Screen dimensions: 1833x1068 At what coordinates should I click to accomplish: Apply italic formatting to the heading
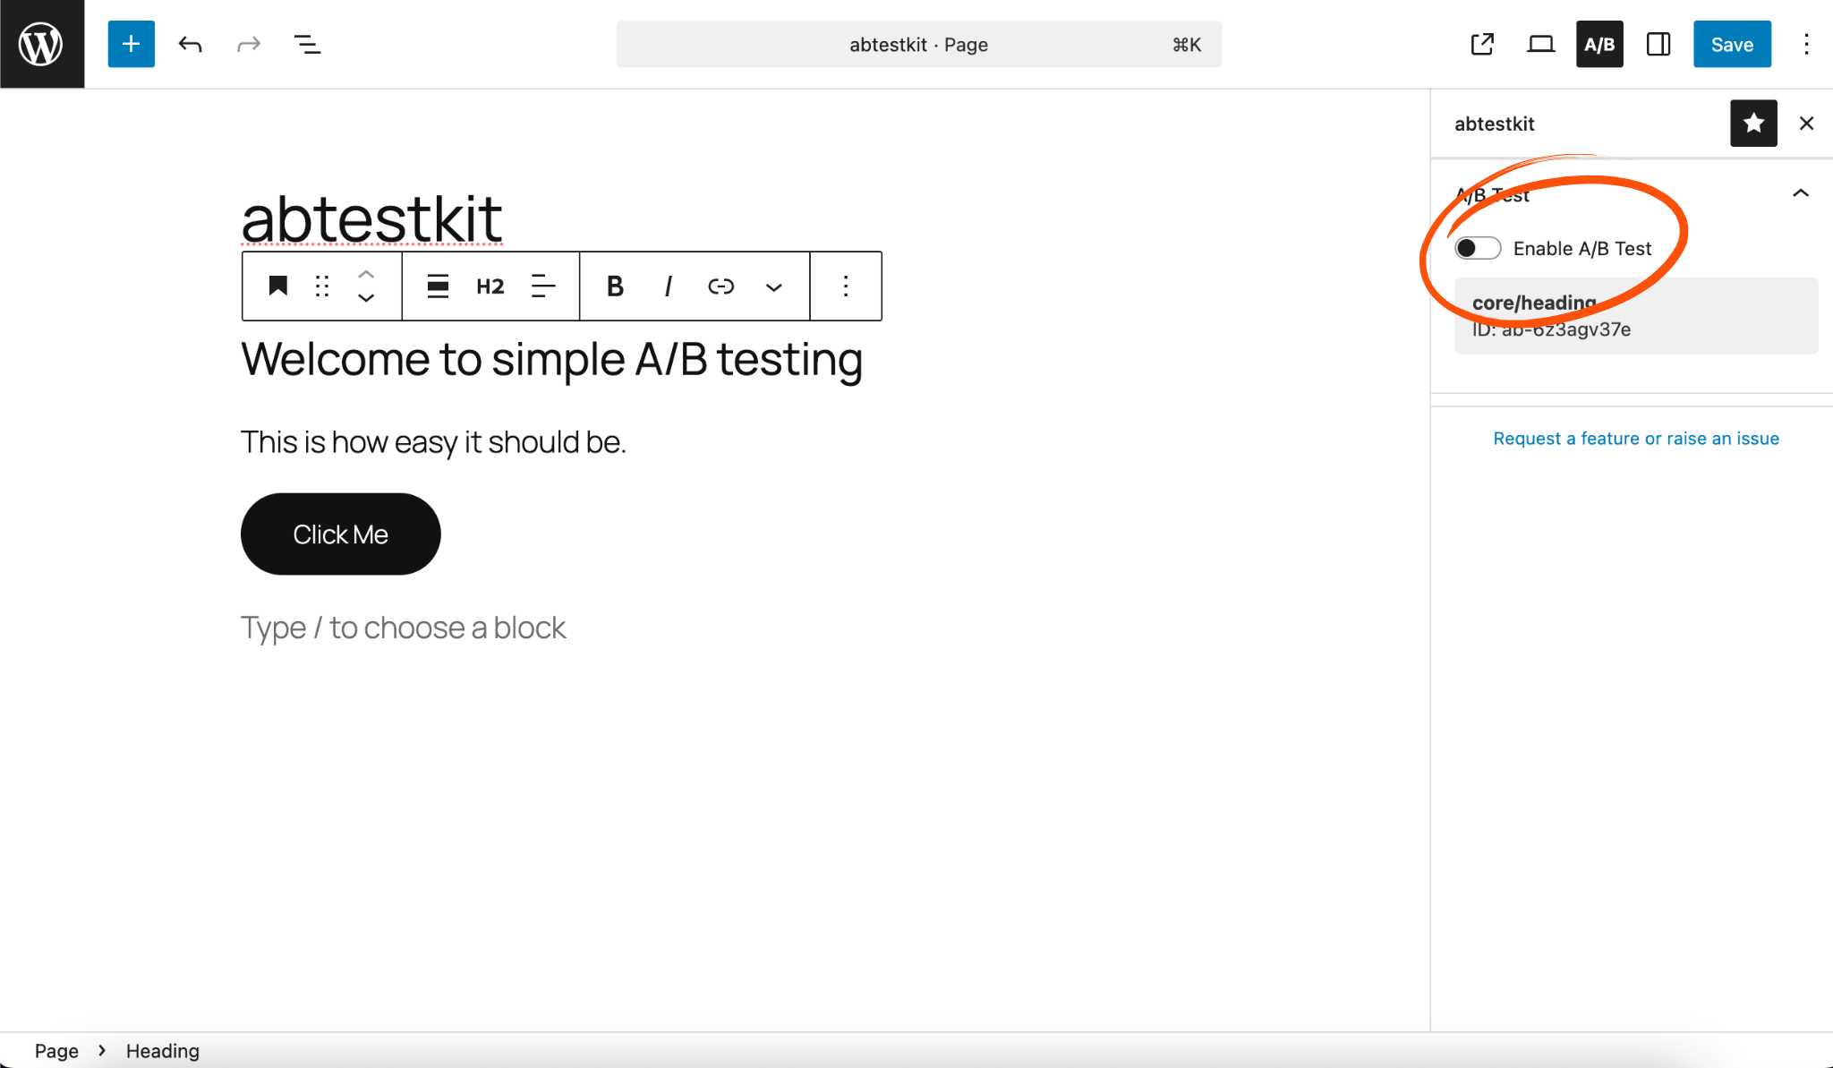coord(668,286)
